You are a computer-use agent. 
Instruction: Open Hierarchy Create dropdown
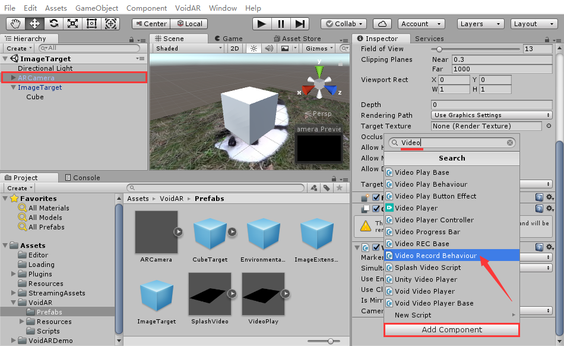pyautogui.click(x=19, y=48)
